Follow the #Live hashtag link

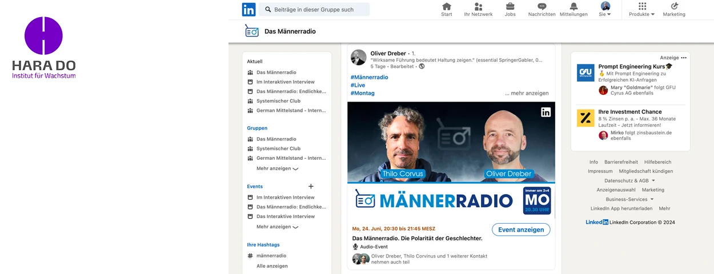pos(358,85)
